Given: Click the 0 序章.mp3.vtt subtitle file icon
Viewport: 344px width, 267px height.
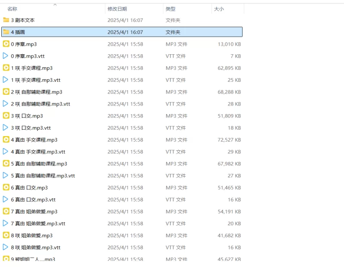Looking at the screenshot, I should point(6,56).
